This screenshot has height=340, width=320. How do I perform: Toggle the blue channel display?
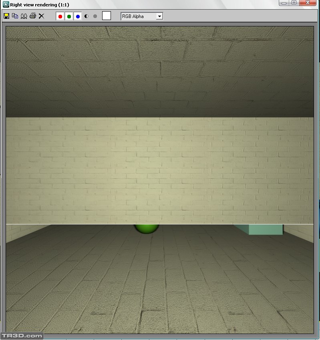tap(78, 16)
